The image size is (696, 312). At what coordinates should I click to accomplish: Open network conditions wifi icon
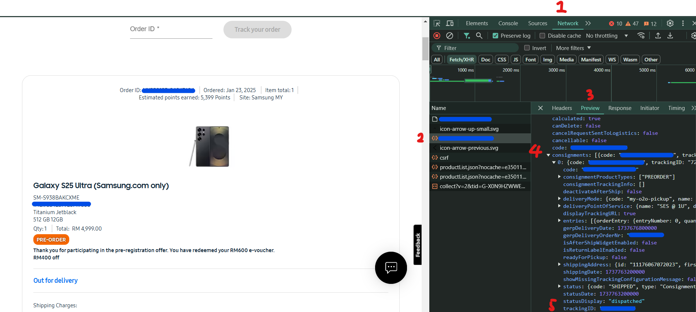[x=641, y=35]
